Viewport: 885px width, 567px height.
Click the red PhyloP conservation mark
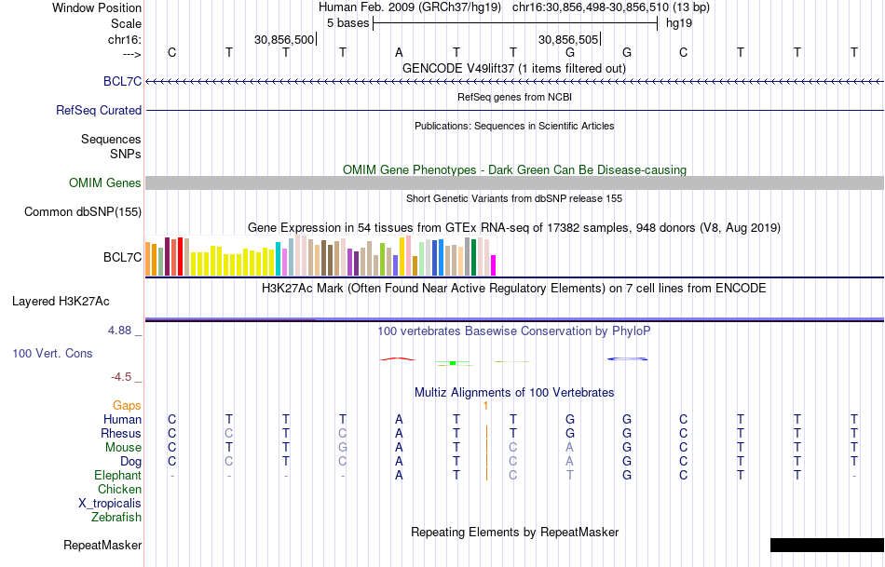tap(398, 358)
